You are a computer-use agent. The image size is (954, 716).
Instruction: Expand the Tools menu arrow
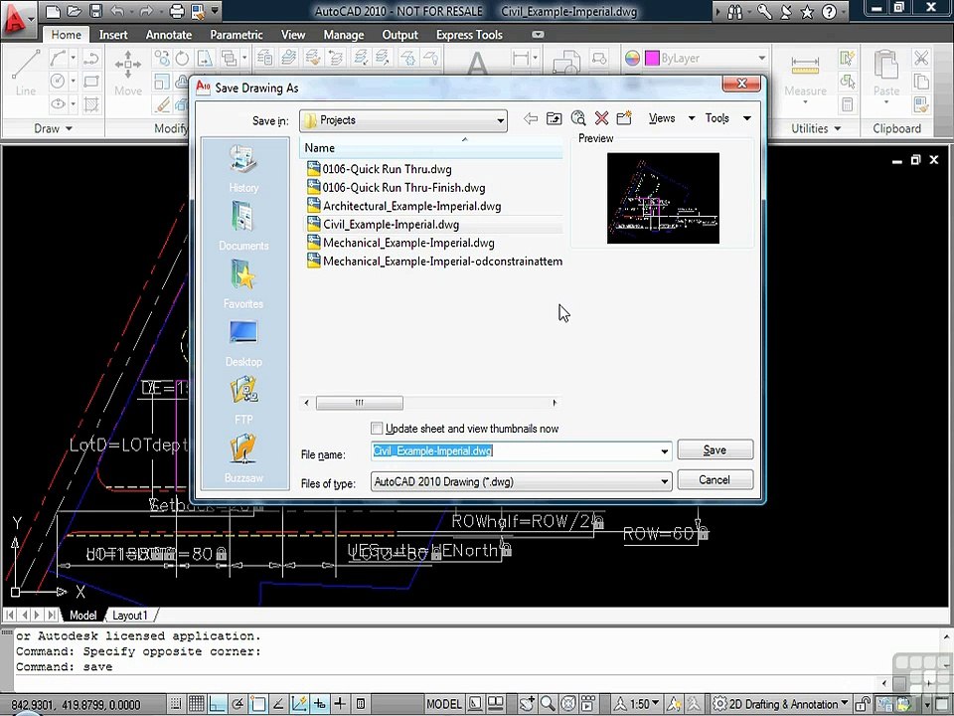coord(747,118)
